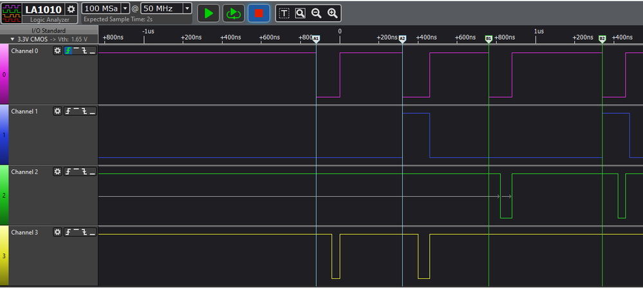Open Channel 1 settings gear
Viewport: 643px width, 288px height.
(57, 111)
